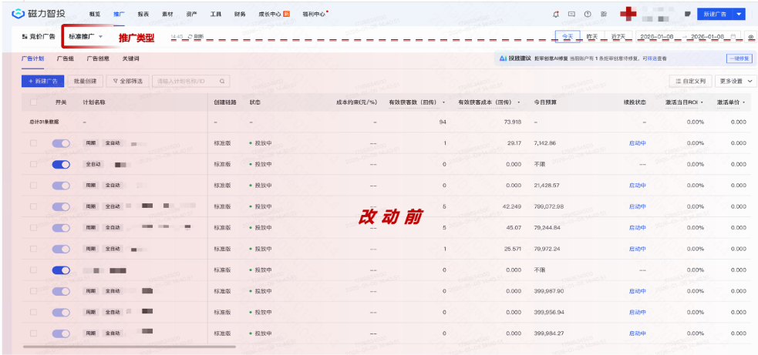Toggle switch for plan with budget 7,142.86

pos(61,143)
